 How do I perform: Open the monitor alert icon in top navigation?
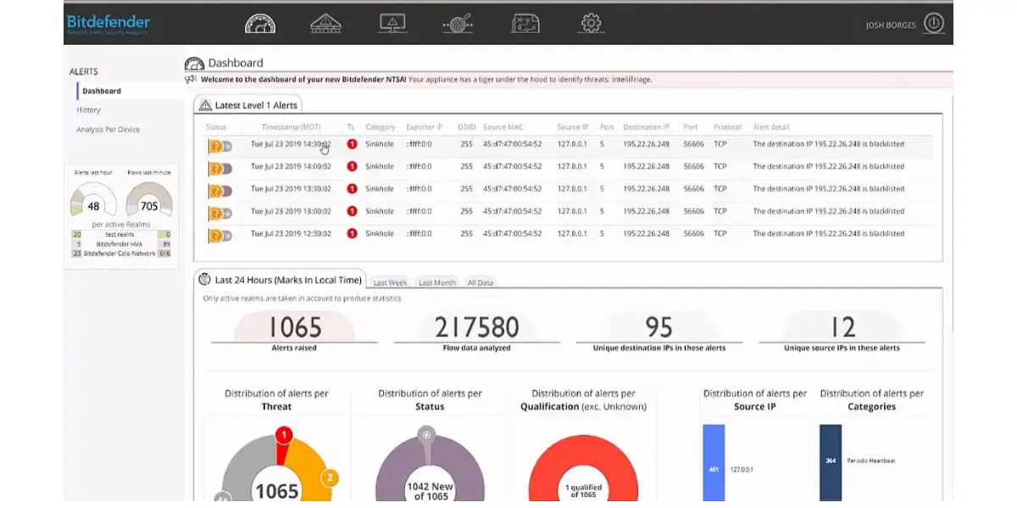[392, 23]
